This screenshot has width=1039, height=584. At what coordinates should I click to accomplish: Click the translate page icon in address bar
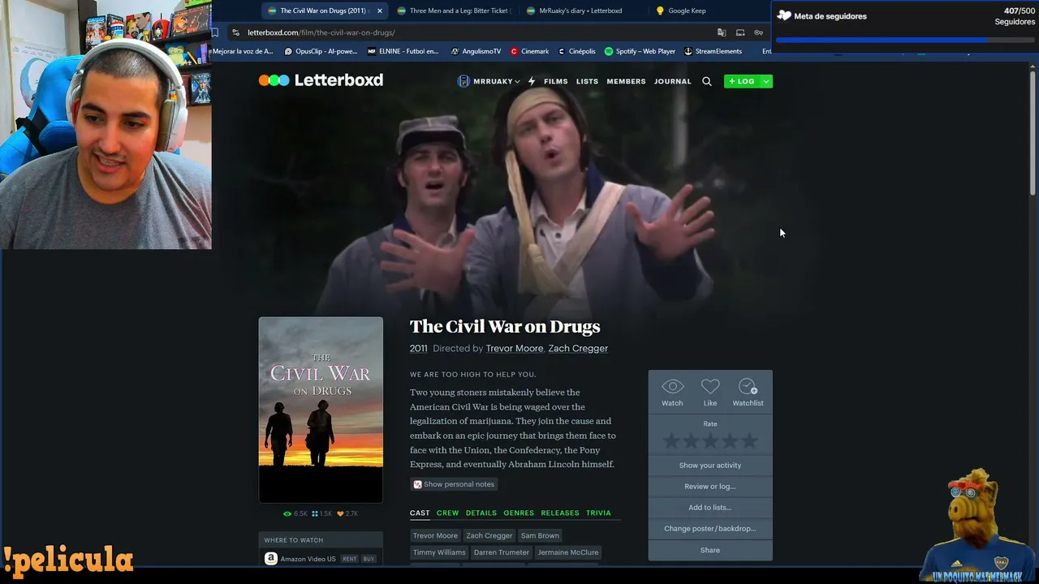pyautogui.click(x=722, y=32)
